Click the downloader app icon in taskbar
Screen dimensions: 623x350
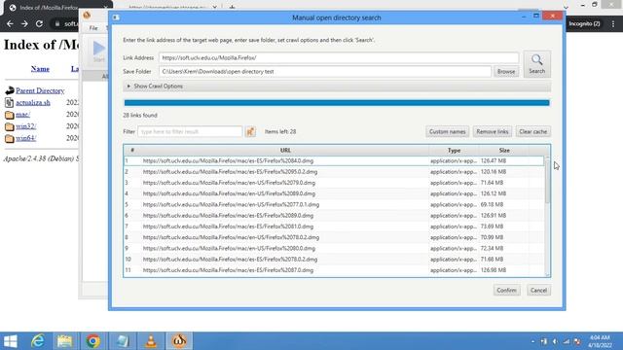(x=179, y=341)
